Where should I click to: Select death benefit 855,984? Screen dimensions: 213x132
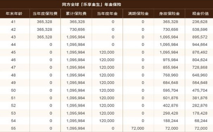(170, 67)
